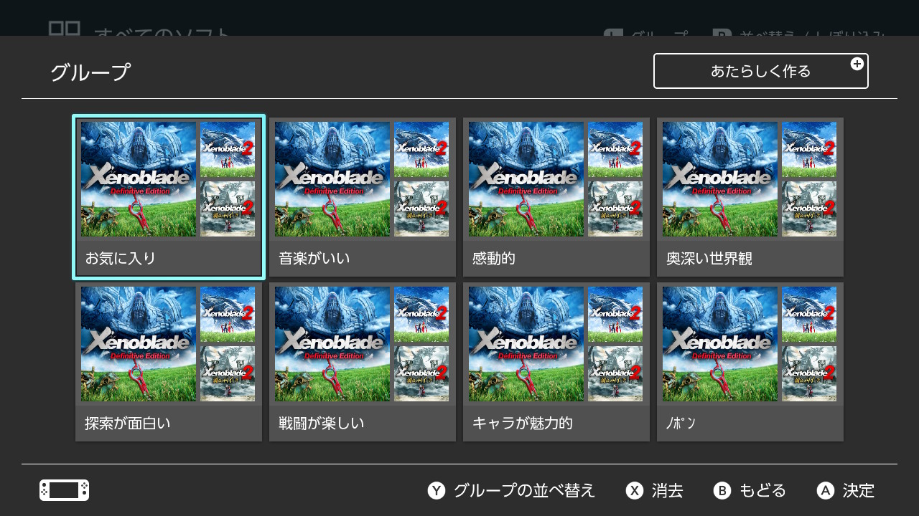Select the お気に入り group
Screen dimensions: 919x516
168,197
